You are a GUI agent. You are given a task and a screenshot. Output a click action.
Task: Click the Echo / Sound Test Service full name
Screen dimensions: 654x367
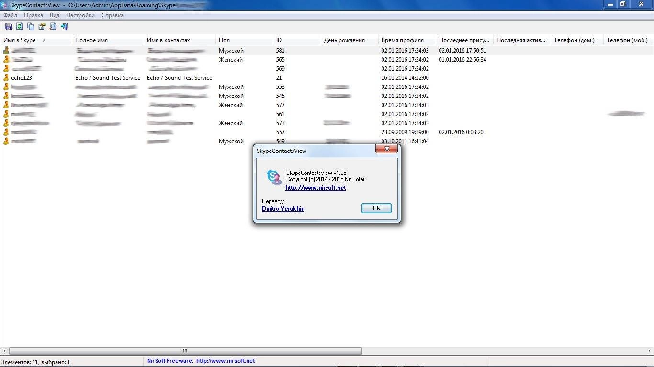[108, 77]
